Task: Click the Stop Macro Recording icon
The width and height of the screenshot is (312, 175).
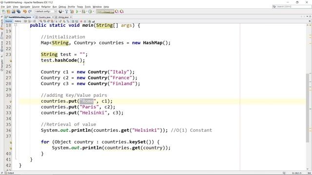Action: pyautogui.click(x=85, y=21)
